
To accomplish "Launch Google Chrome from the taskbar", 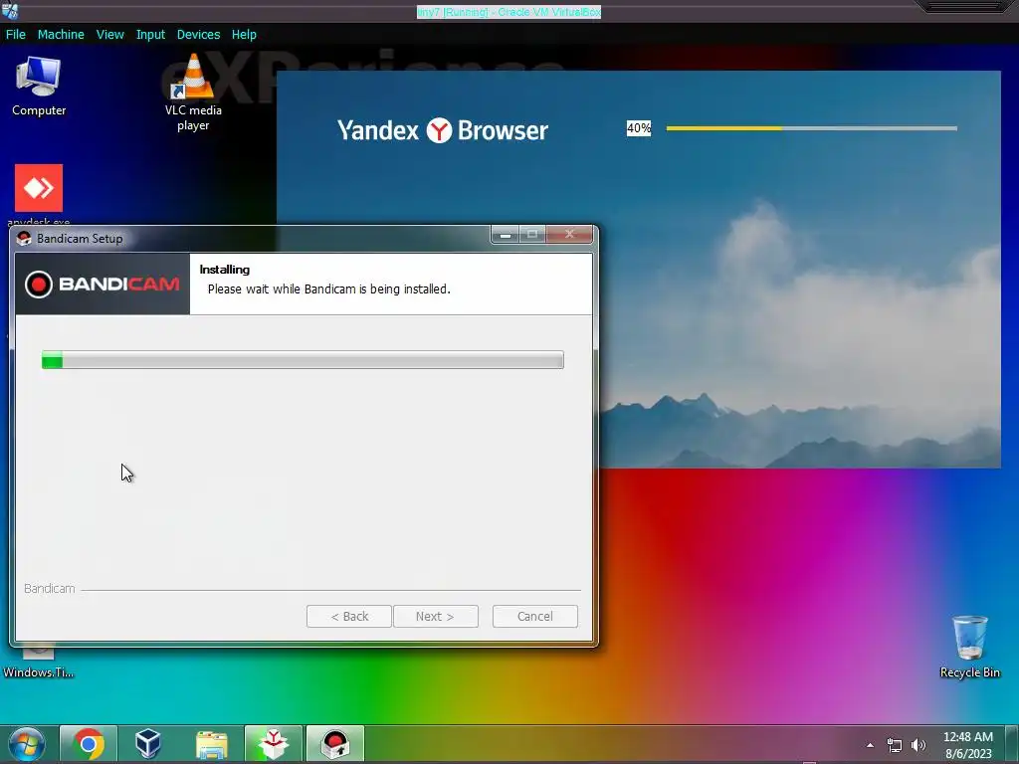I will 89,744.
